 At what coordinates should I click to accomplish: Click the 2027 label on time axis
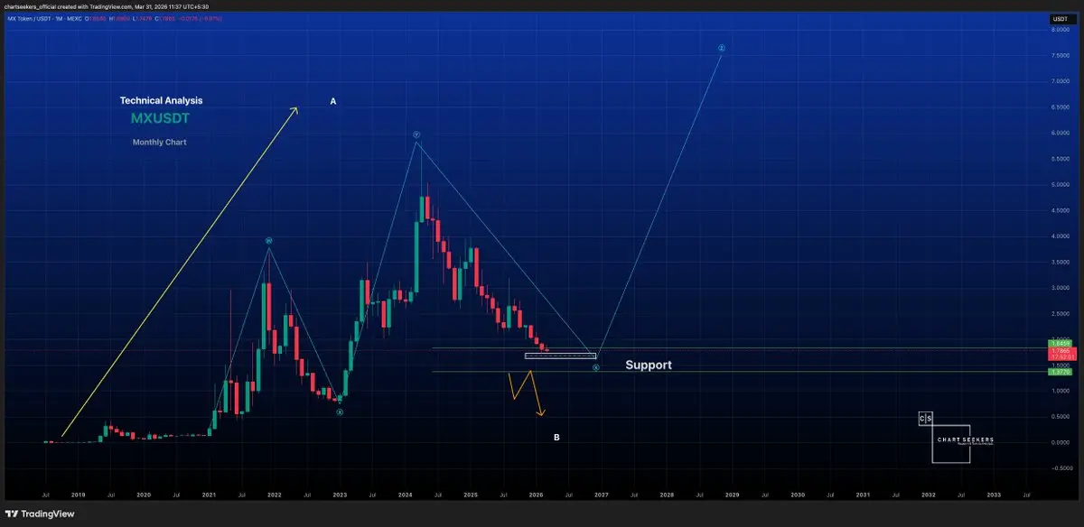pyautogui.click(x=601, y=495)
